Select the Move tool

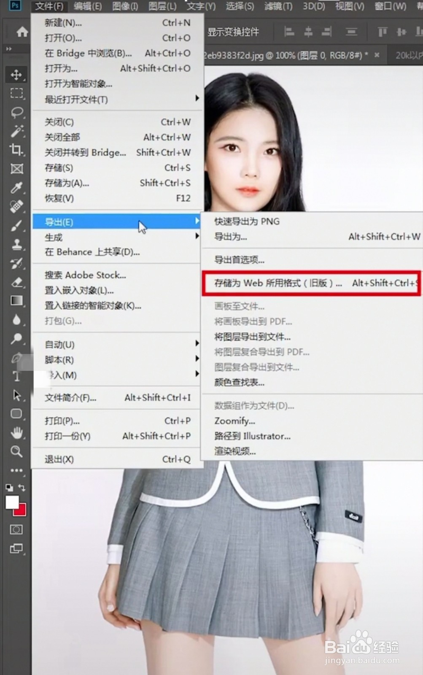[16, 75]
